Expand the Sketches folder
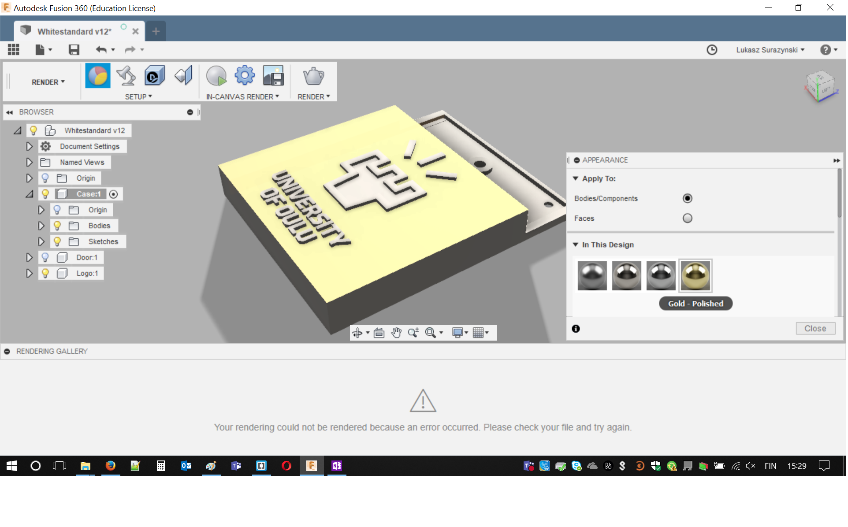 click(x=41, y=242)
